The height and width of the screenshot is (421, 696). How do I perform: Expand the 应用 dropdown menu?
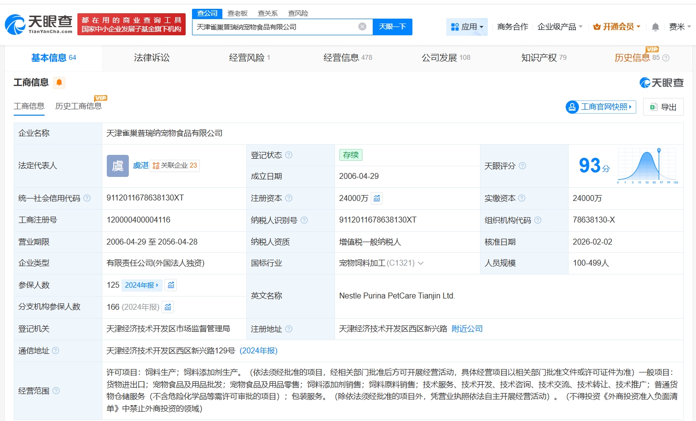coord(467,27)
